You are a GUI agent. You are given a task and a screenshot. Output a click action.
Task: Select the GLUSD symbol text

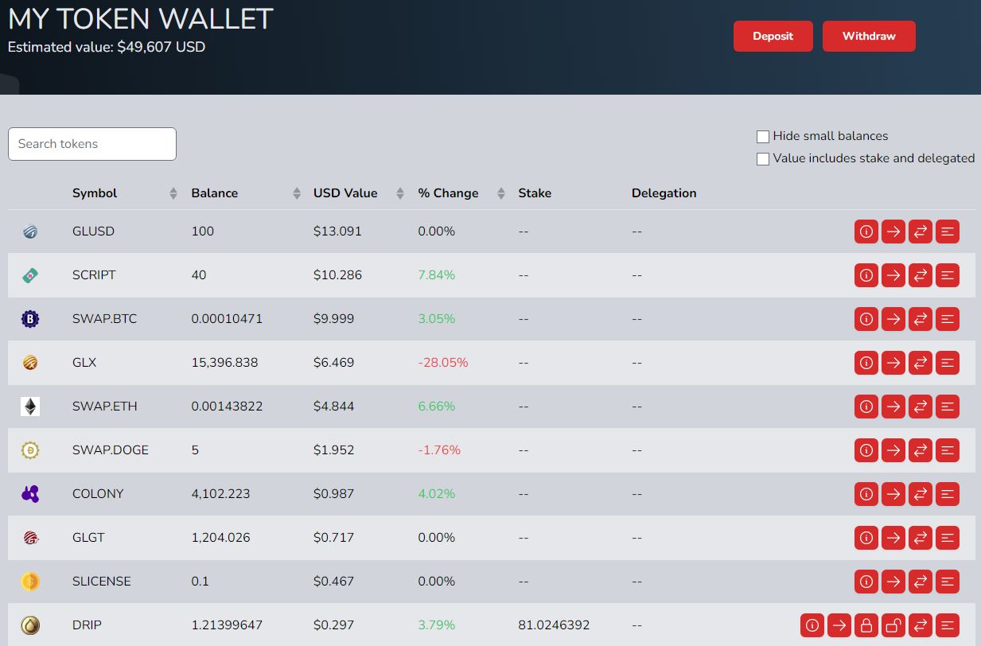(x=93, y=232)
